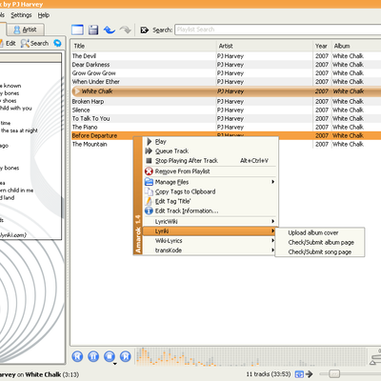
Task: Choose Check/Submit album page
Action: pos(320,242)
